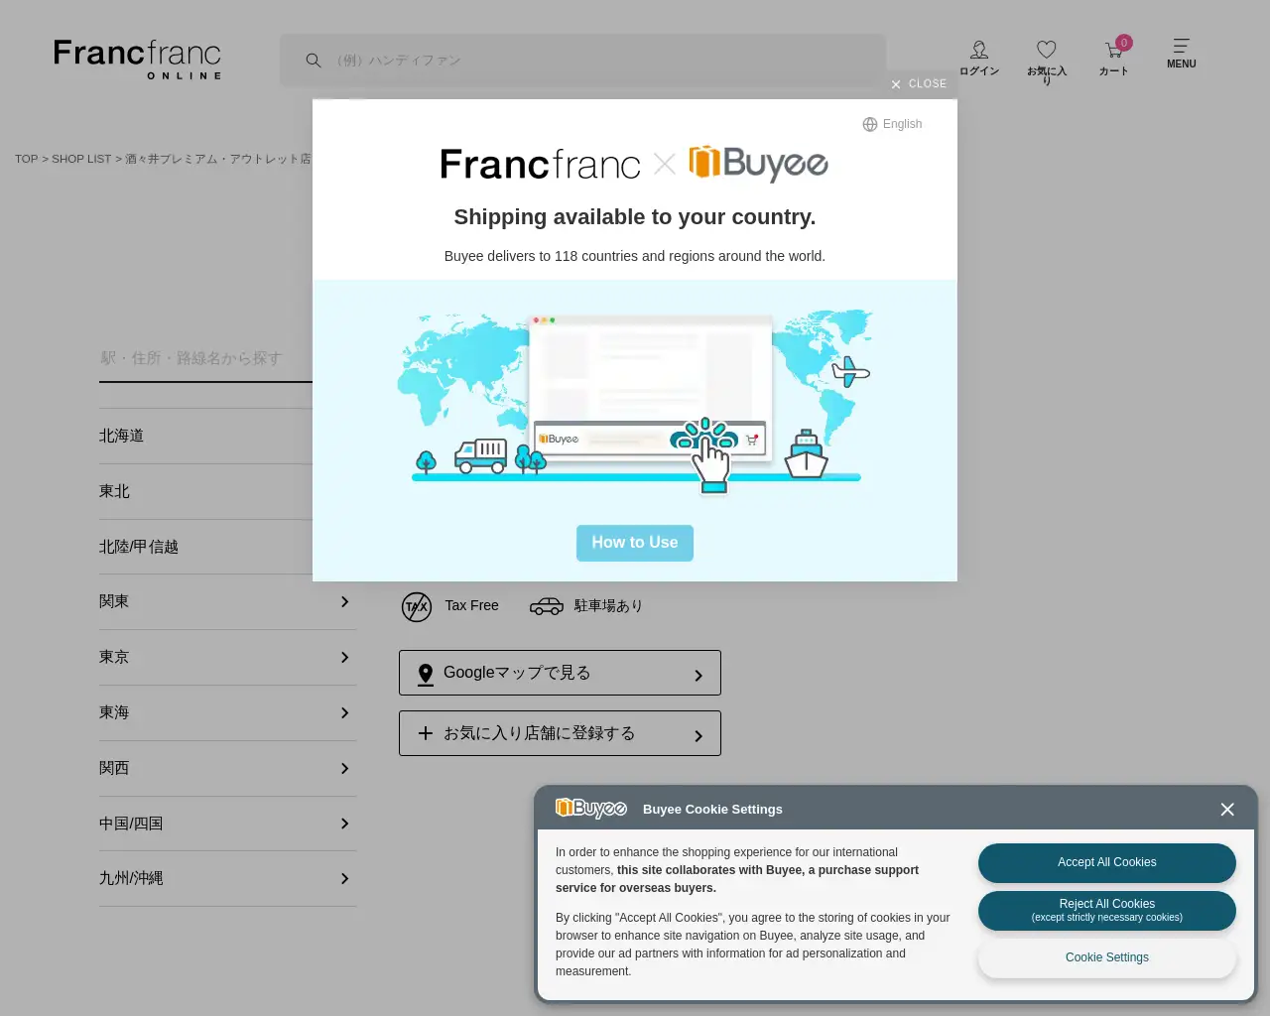Click お気に入り店舗に登録する button
This screenshot has height=1016, width=1270.
(x=560, y=733)
